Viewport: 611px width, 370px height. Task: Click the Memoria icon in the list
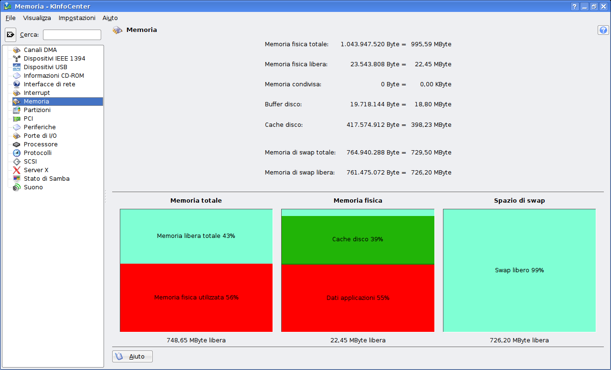pos(17,102)
